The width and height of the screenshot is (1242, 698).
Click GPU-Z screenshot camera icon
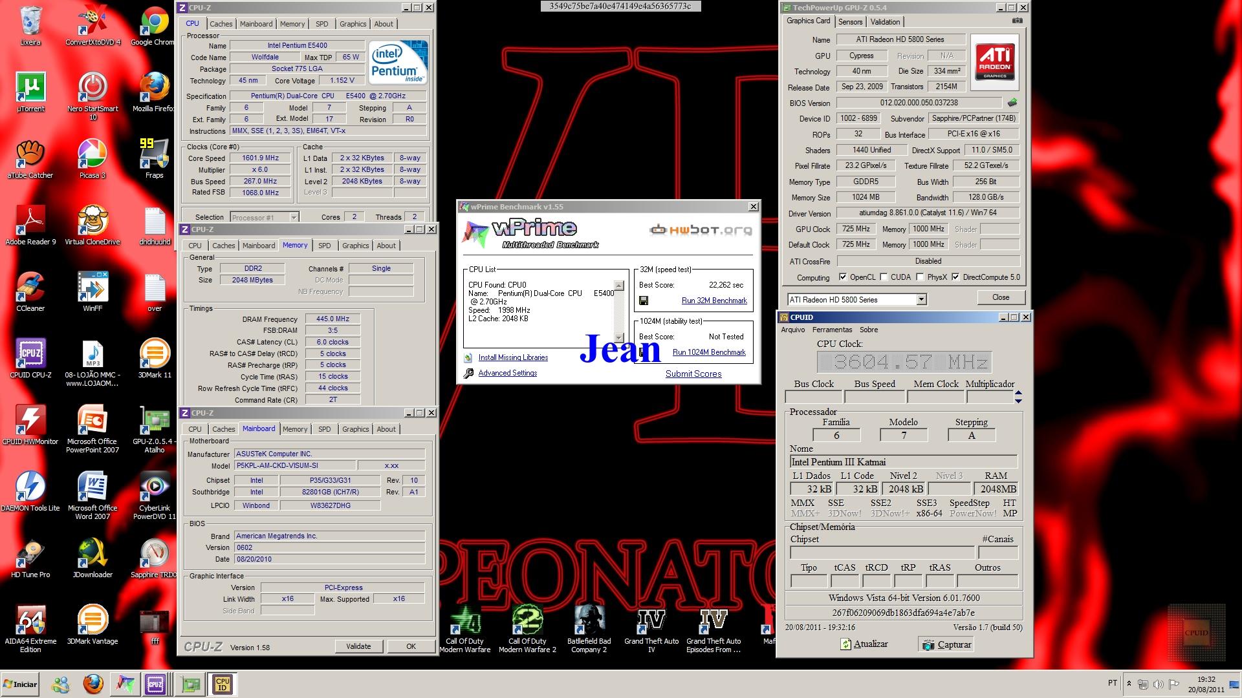tap(1018, 21)
